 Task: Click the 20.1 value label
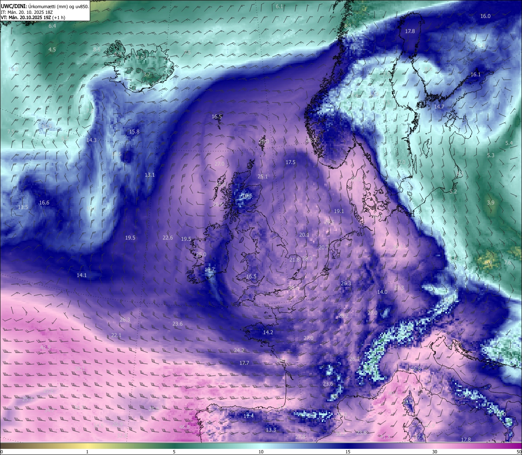(304, 235)
